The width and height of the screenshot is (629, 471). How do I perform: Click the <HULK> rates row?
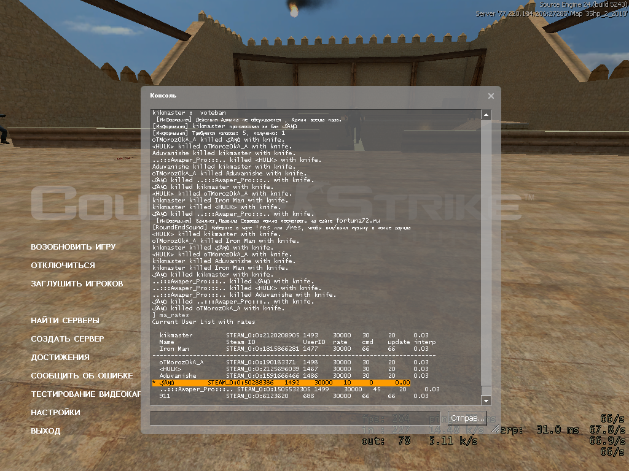point(294,369)
